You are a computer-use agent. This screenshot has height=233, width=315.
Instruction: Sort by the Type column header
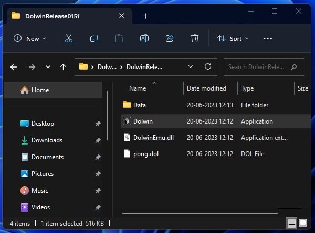(x=247, y=88)
